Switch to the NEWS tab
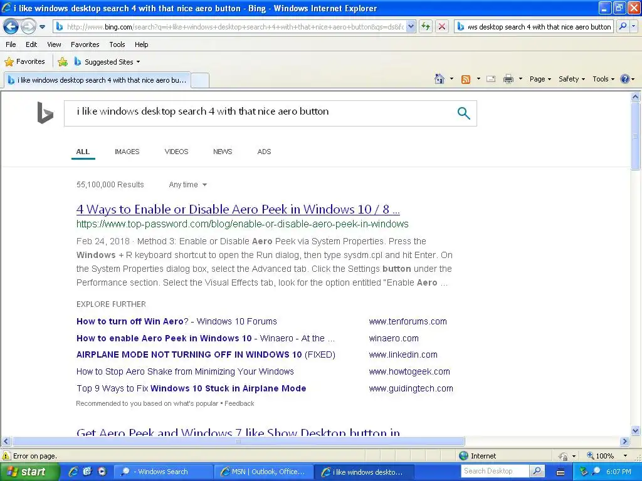 223,152
